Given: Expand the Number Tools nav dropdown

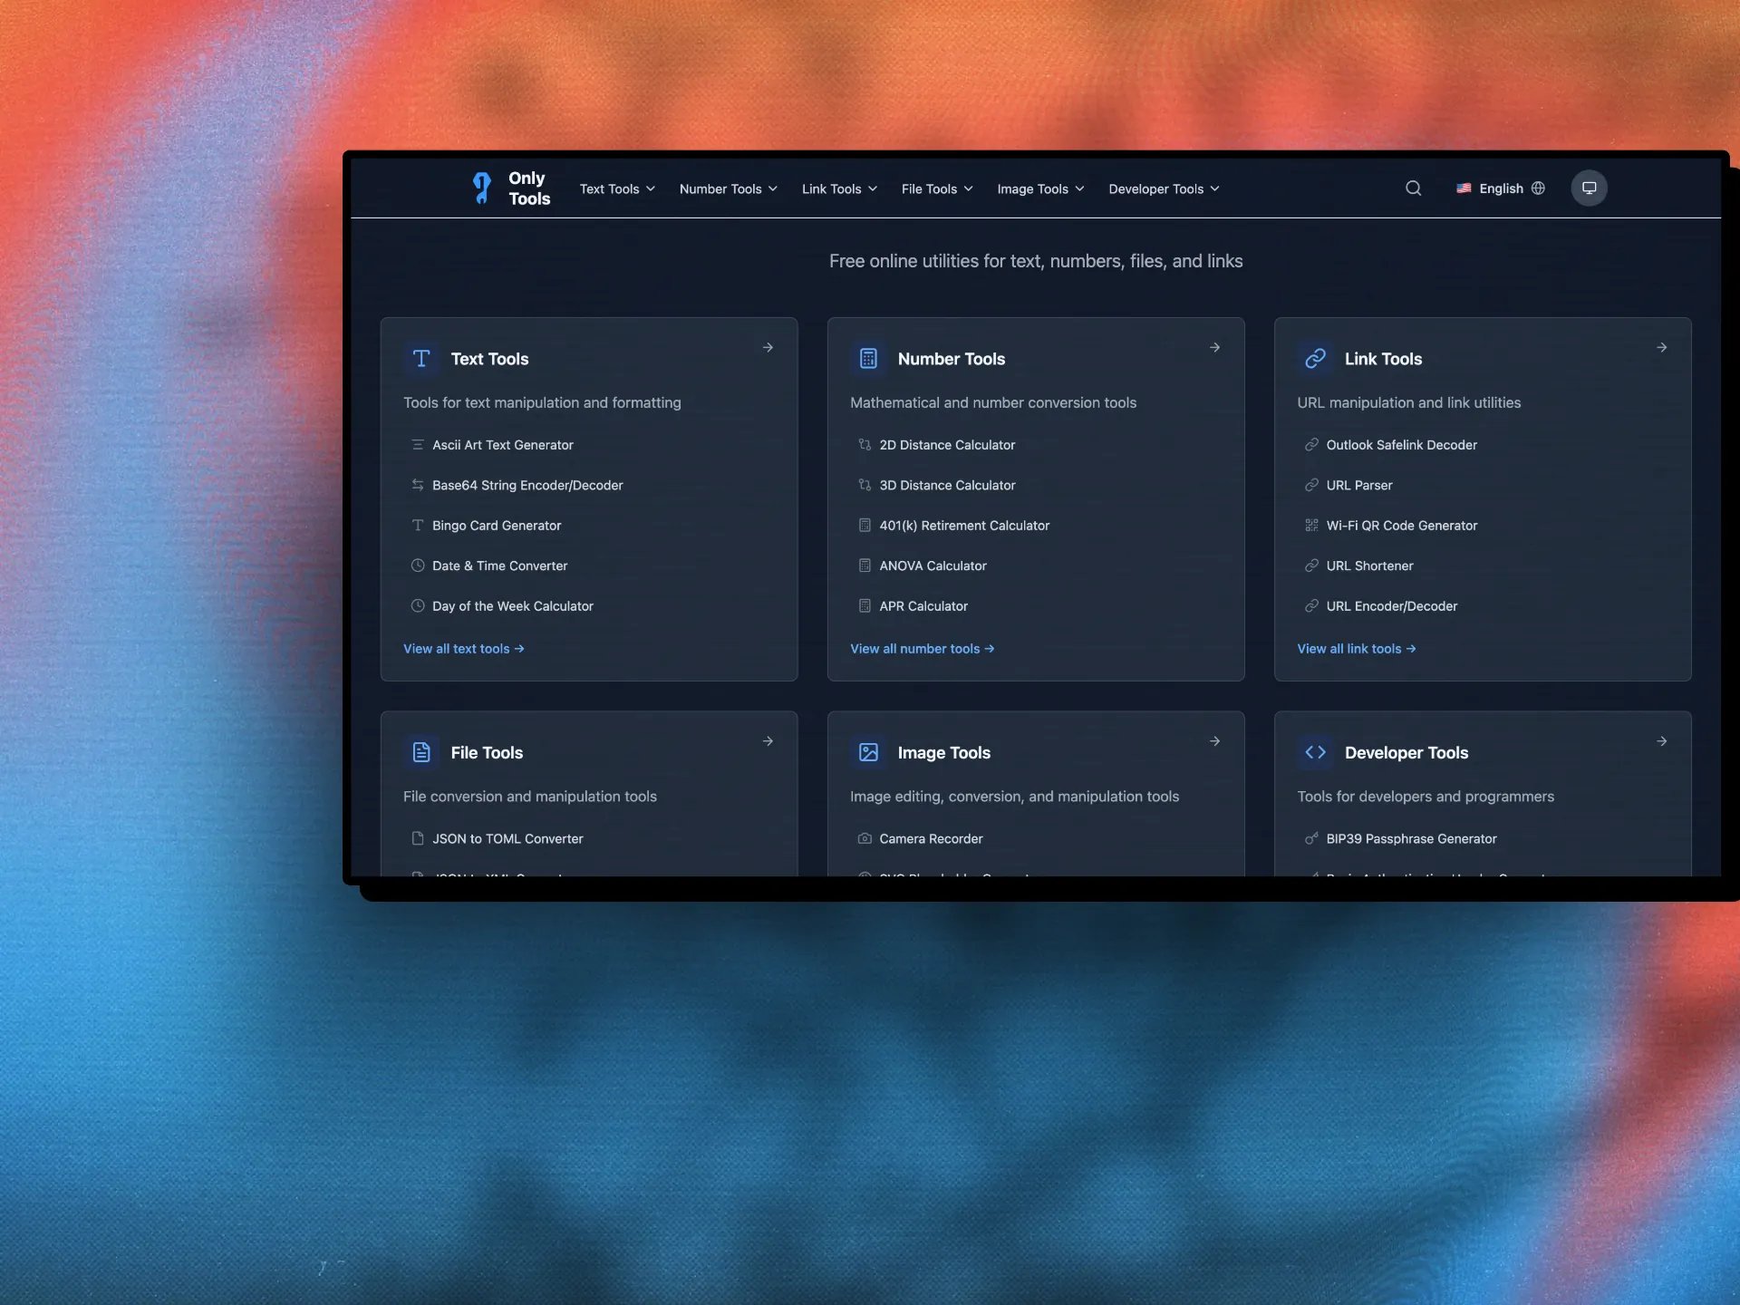Looking at the screenshot, I should point(728,188).
